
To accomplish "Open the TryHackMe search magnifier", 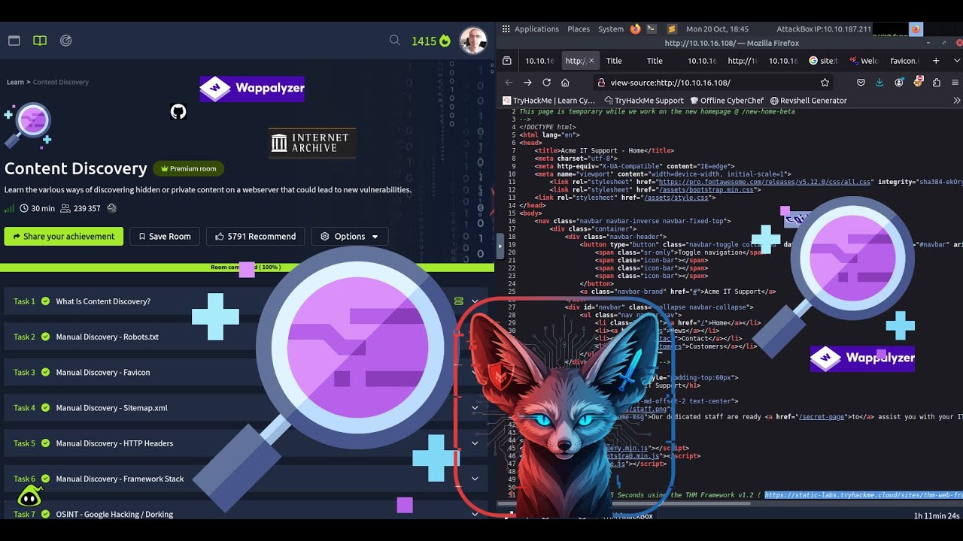I will point(394,41).
